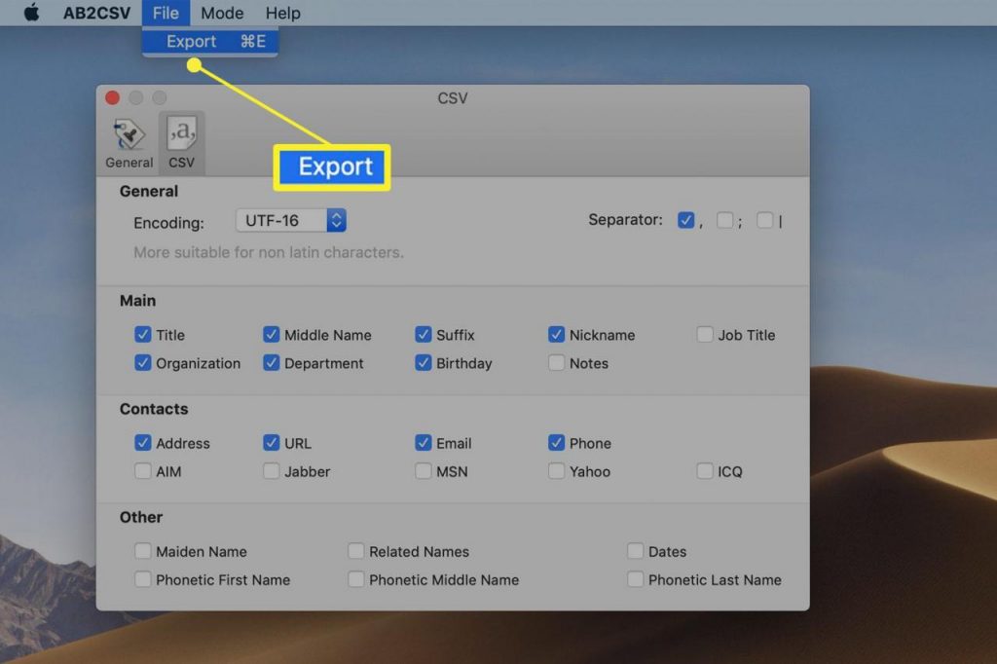
Task: Uncheck the Address checkbox
Action: coord(143,443)
